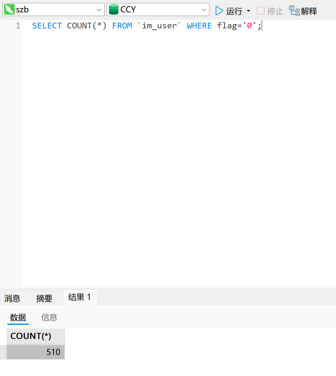Open the CCY database dropdown
336x376 pixels.
pos(204,9)
